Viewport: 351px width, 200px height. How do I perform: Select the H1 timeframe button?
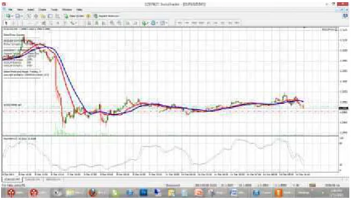[x=208, y=23]
